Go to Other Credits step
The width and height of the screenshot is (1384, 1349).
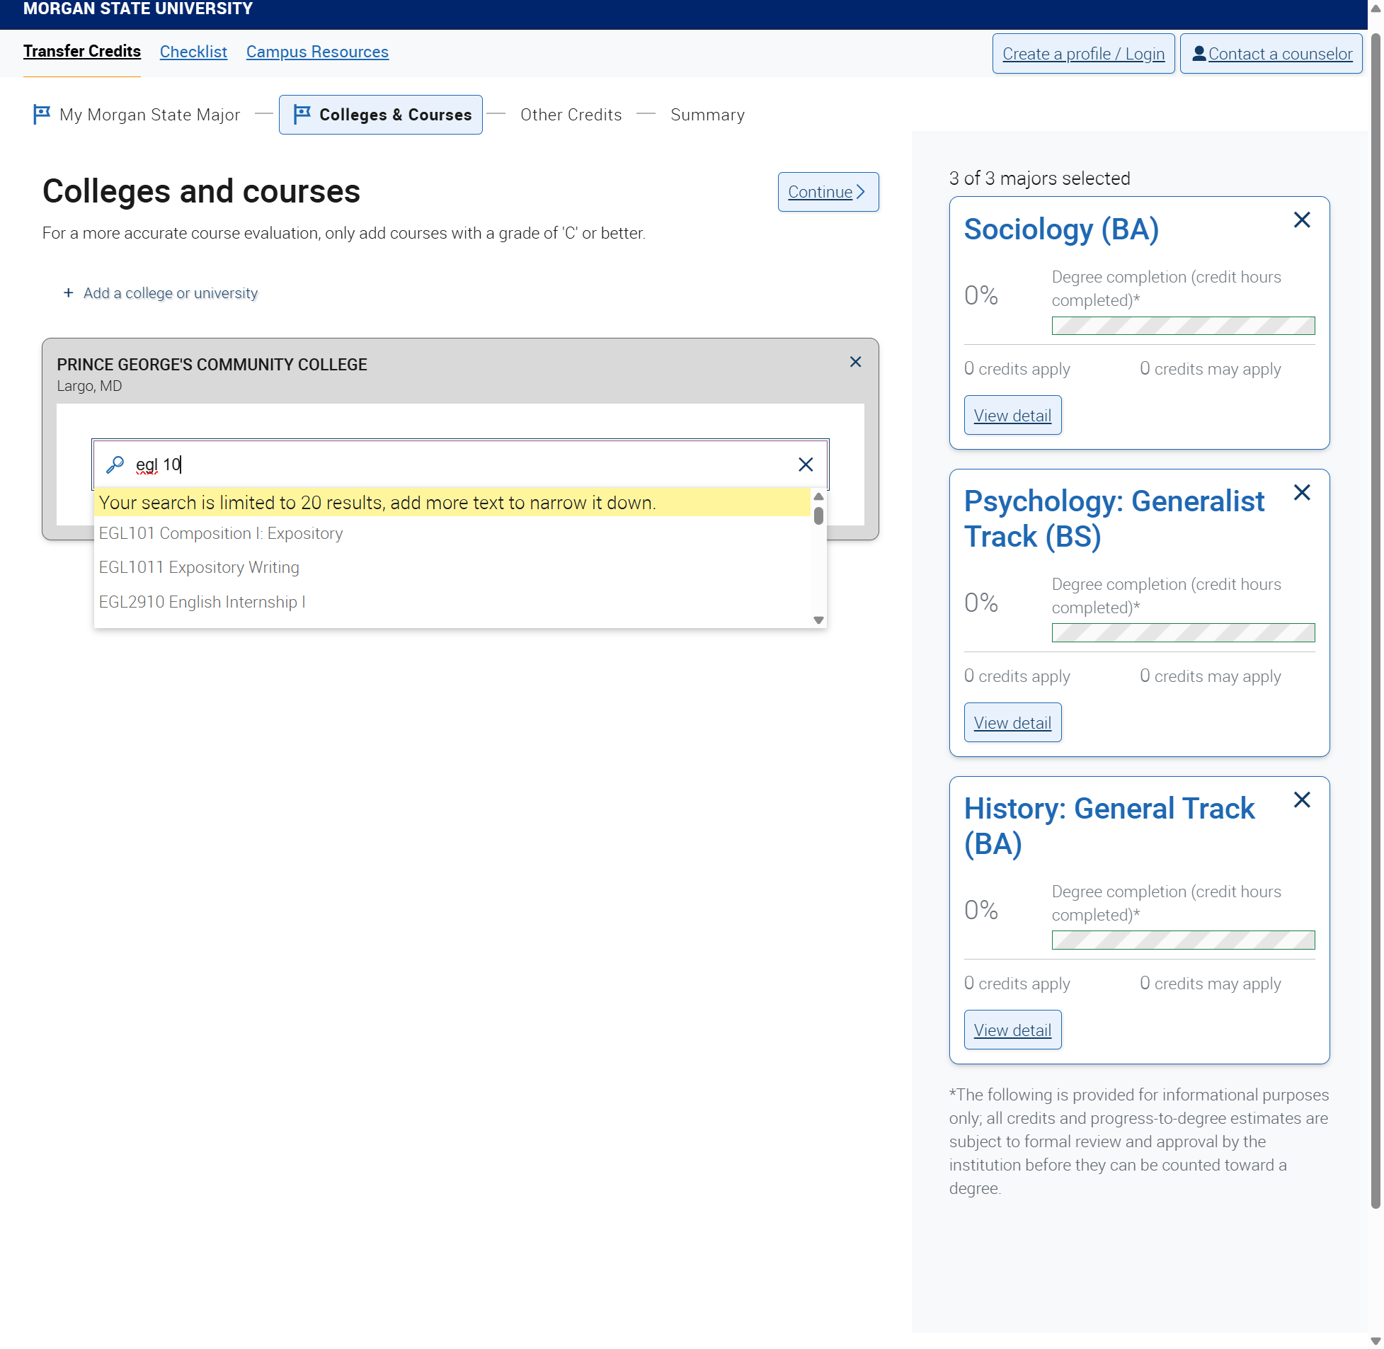pyautogui.click(x=571, y=115)
